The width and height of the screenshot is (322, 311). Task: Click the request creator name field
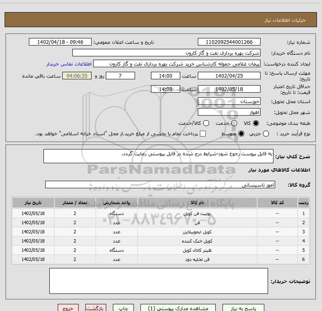[x=177, y=64]
